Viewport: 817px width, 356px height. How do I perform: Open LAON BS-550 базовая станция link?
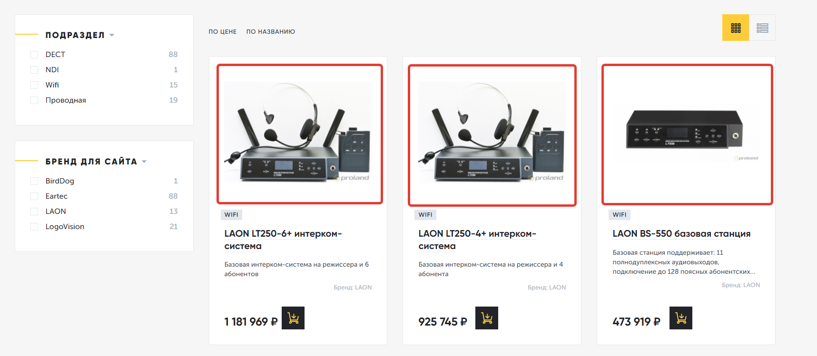[x=681, y=234]
